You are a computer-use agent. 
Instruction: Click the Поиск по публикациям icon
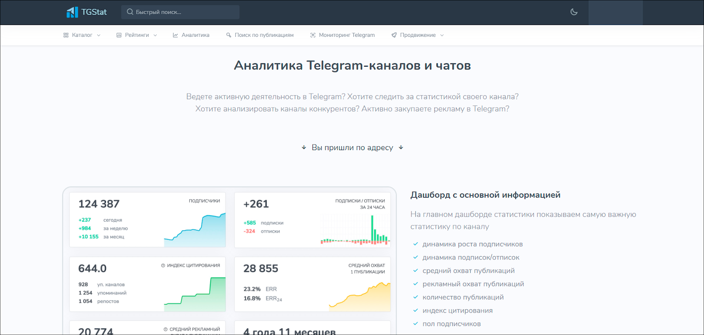pos(229,35)
